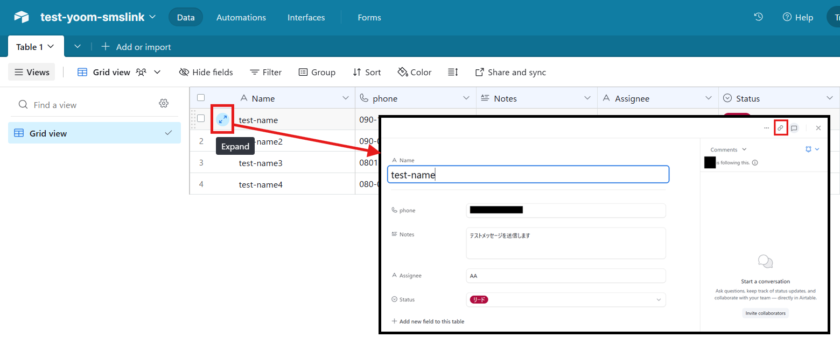Click the expand record icon for test-name

[x=222, y=119]
